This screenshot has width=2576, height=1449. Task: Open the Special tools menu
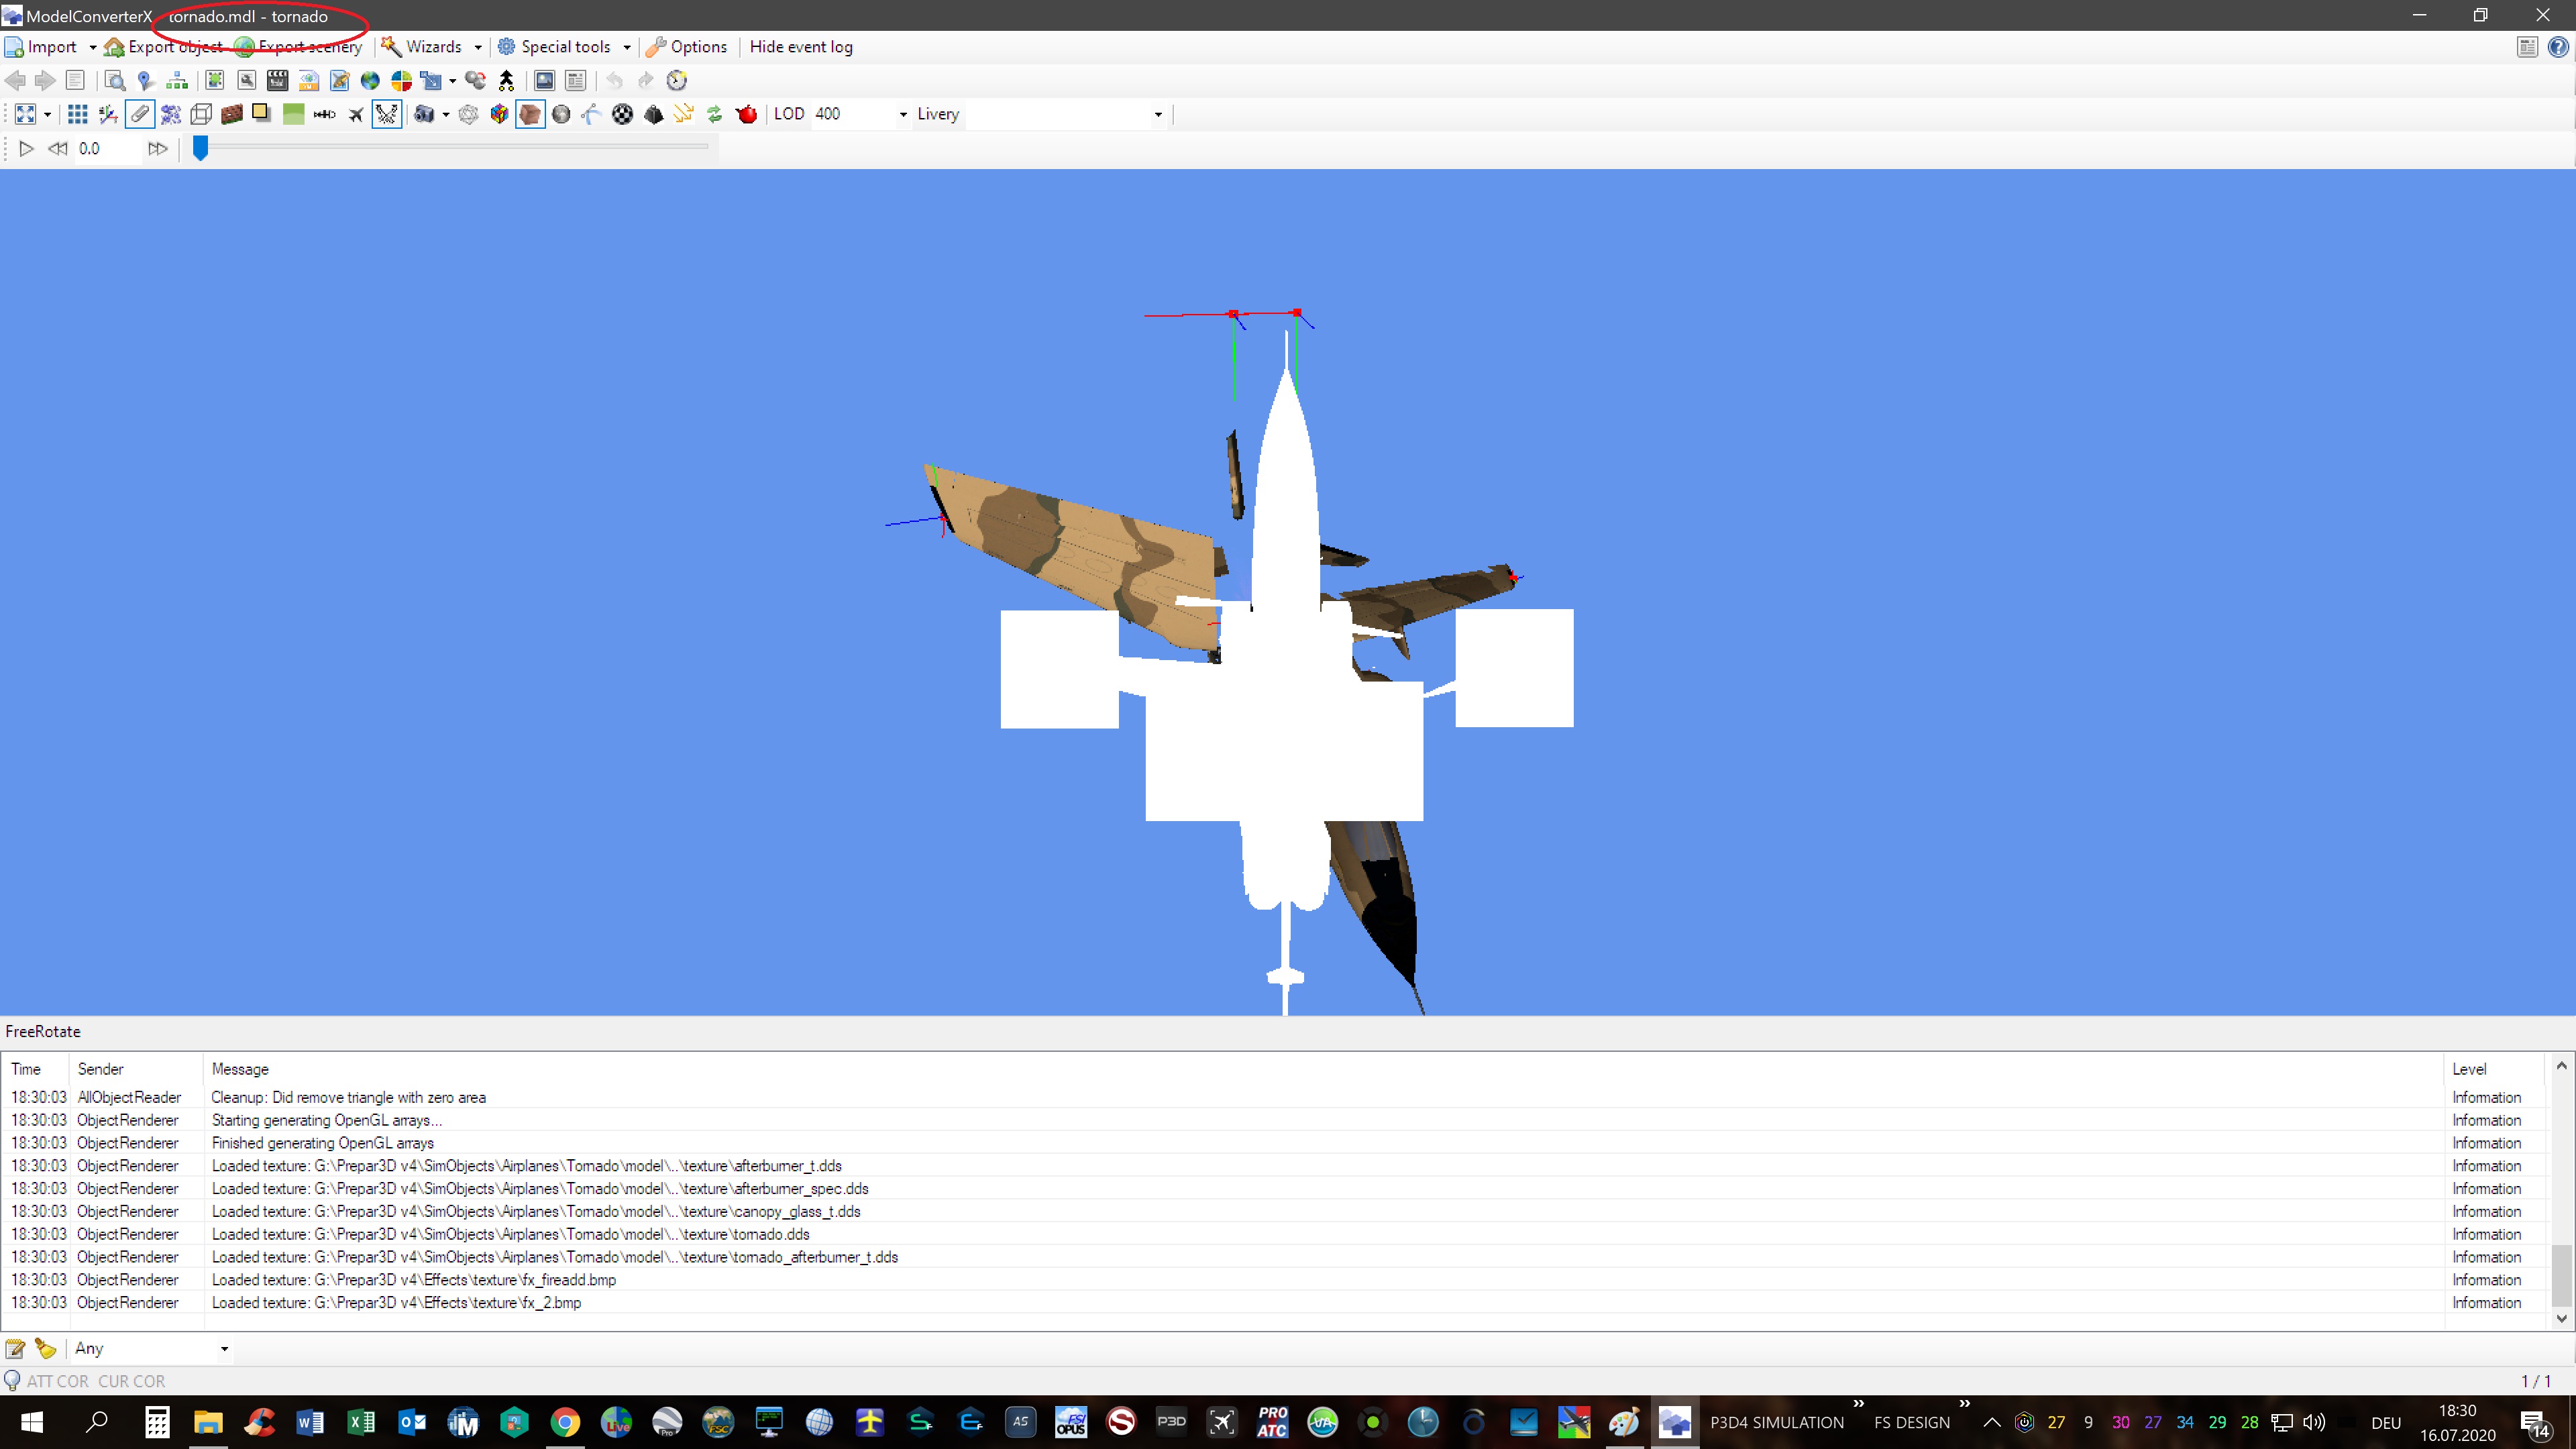pos(565,47)
